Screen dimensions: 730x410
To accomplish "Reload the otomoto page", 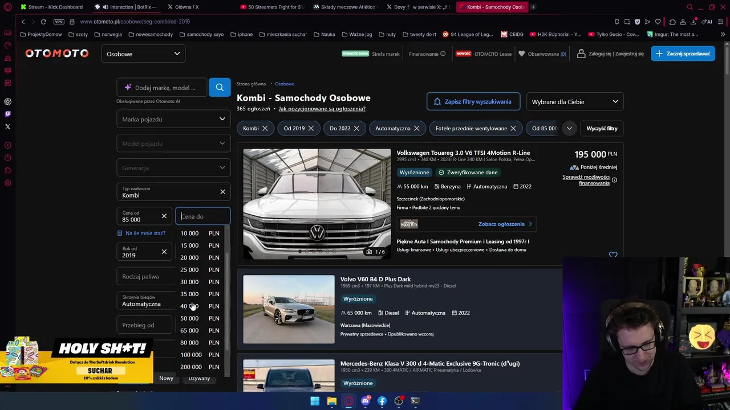I will (x=43, y=22).
